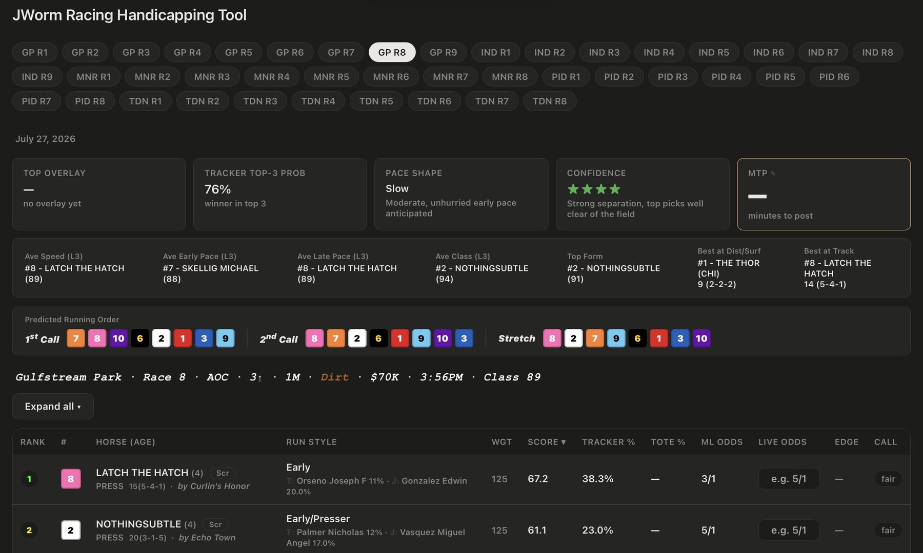
Task: Open the IND R1 race tab
Action: tap(496, 52)
